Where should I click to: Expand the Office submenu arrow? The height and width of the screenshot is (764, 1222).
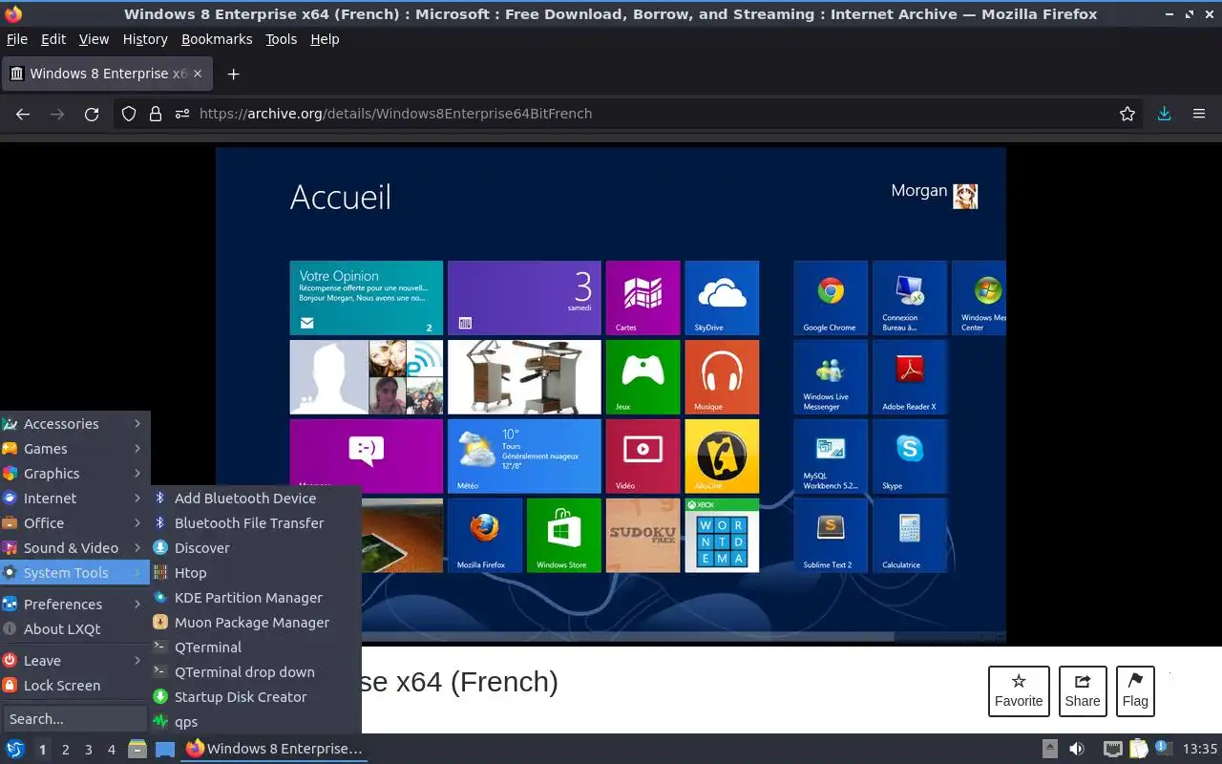pos(137,523)
